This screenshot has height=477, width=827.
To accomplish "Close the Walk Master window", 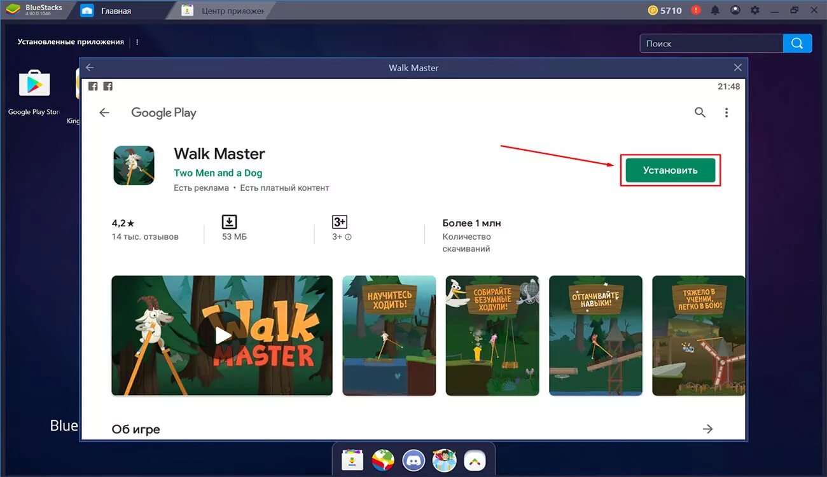I will click(737, 67).
